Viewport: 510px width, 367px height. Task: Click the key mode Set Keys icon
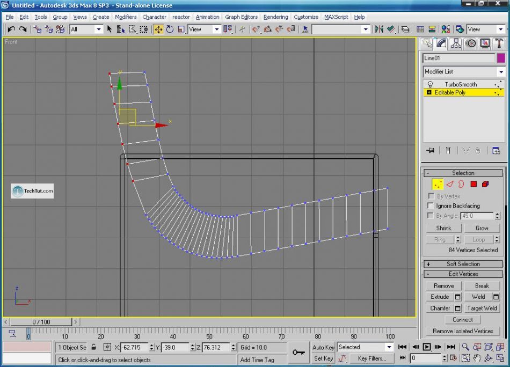click(298, 353)
